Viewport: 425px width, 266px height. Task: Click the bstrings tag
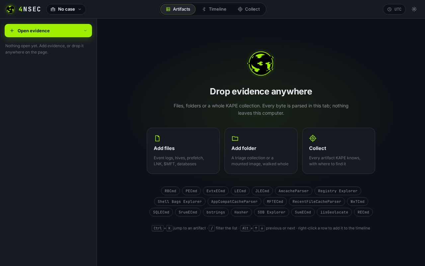click(x=216, y=212)
